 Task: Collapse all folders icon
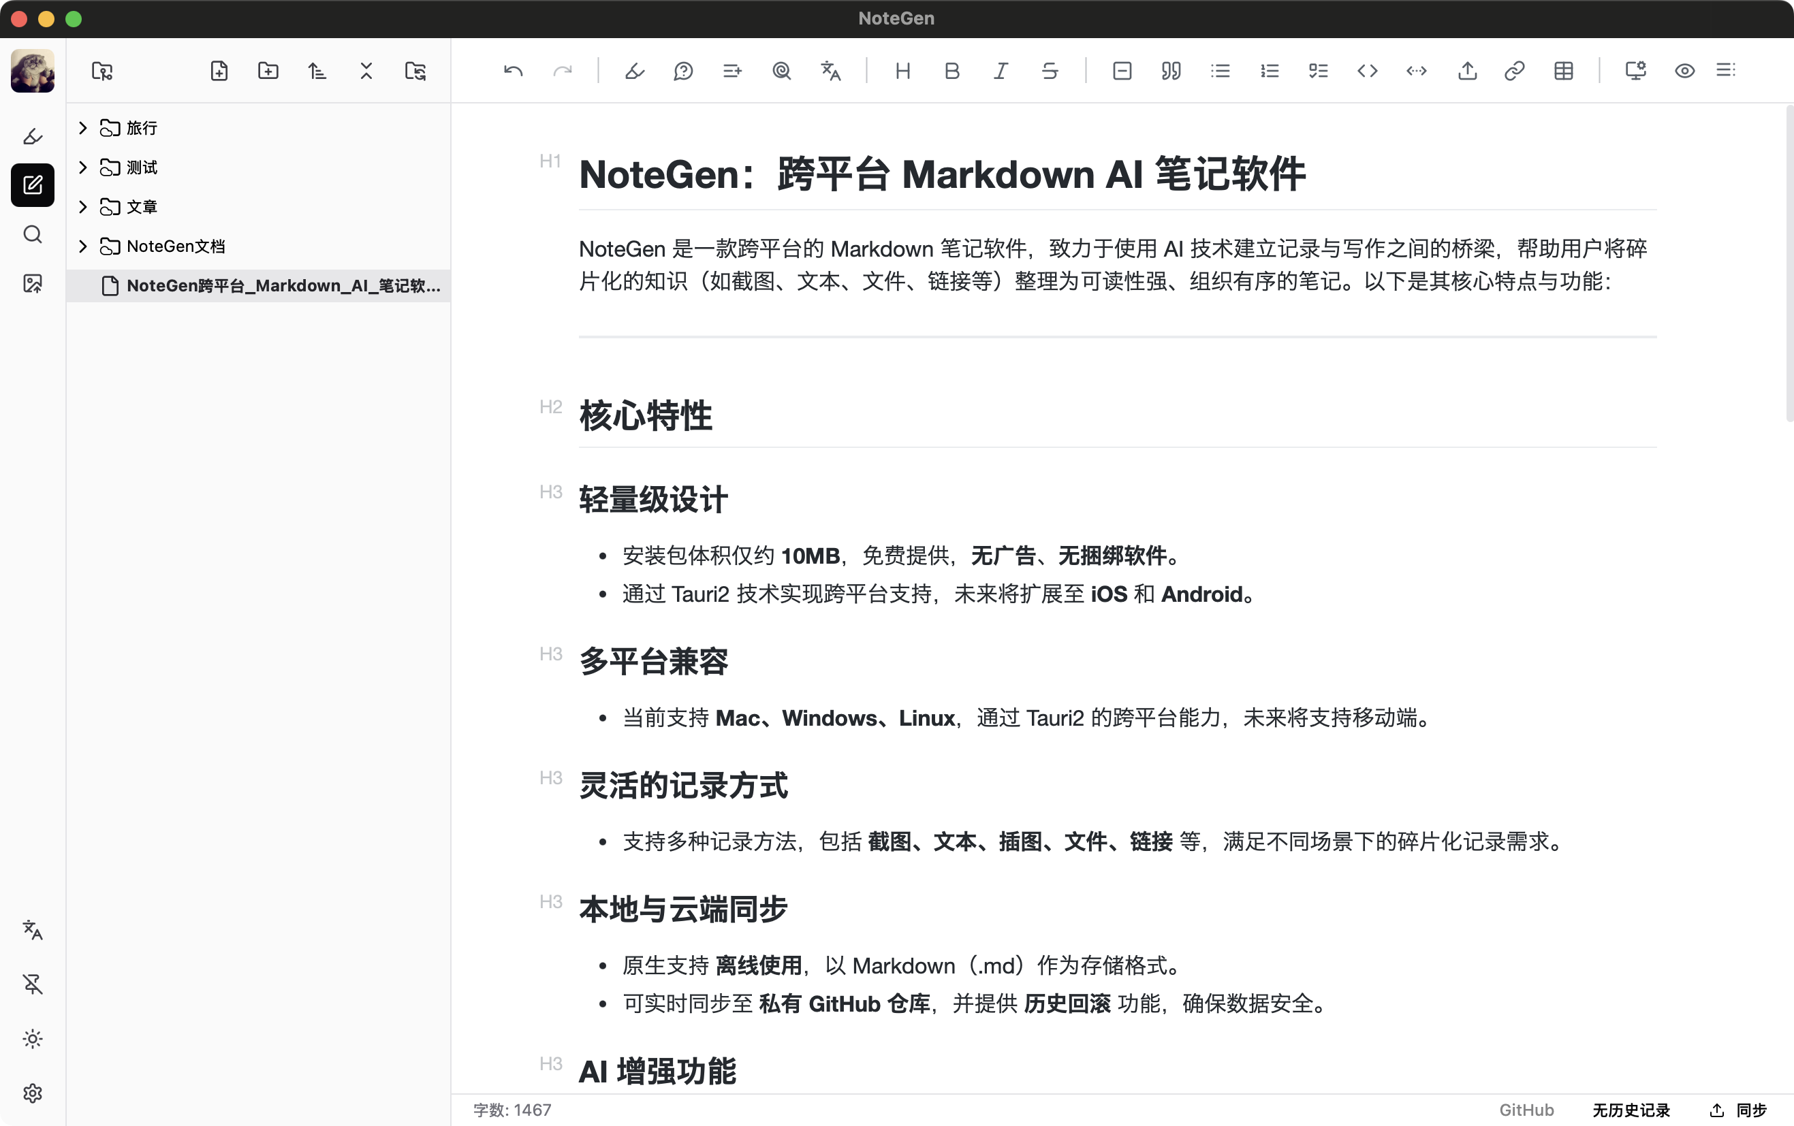[x=366, y=71]
